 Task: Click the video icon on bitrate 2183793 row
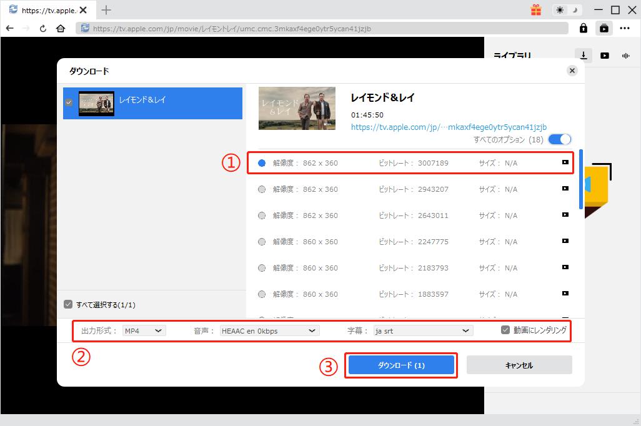click(x=565, y=267)
